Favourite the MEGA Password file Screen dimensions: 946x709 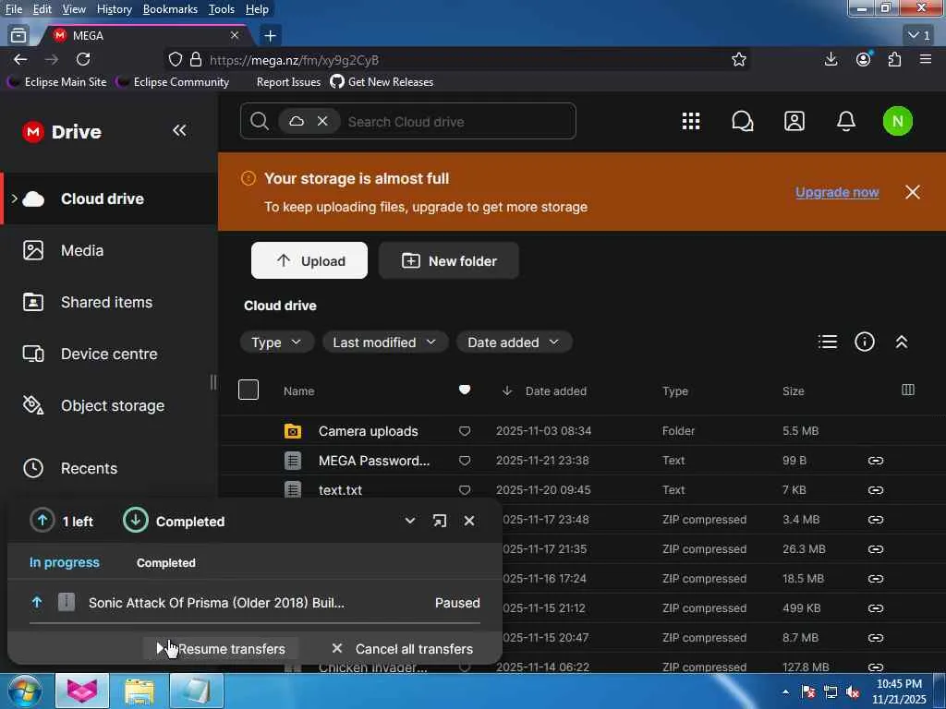click(x=464, y=461)
